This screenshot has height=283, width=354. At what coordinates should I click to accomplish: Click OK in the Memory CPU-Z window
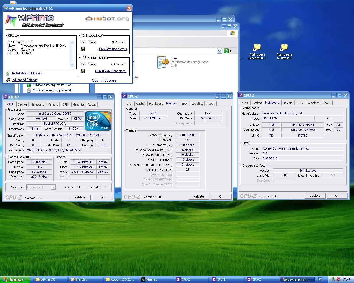tap(221, 196)
